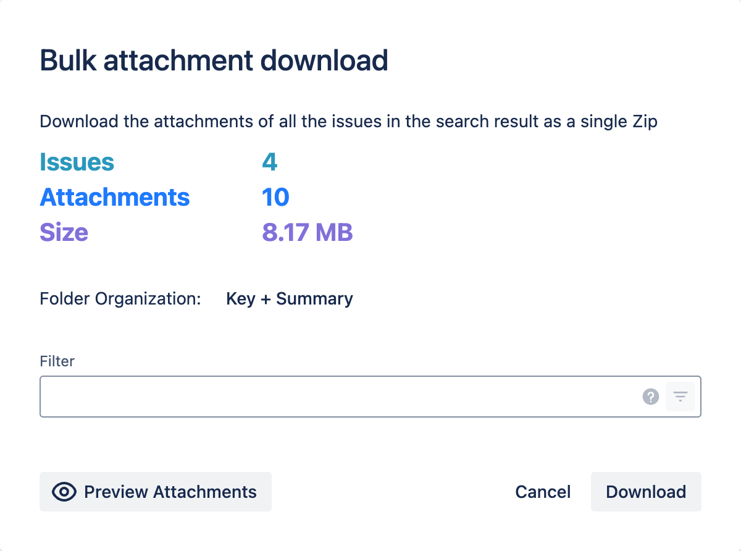
Task: Click the 8.17 MB size value
Action: click(x=307, y=233)
